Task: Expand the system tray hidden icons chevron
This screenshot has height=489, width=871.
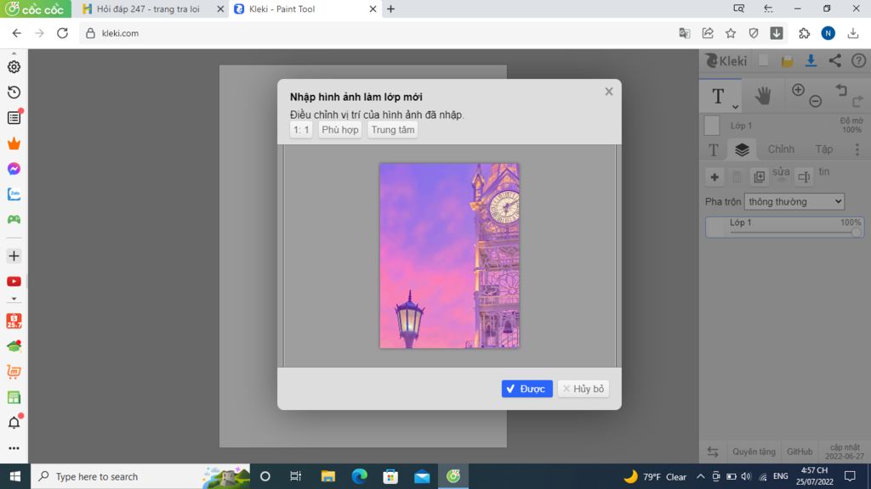Action: (x=701, y=476)
